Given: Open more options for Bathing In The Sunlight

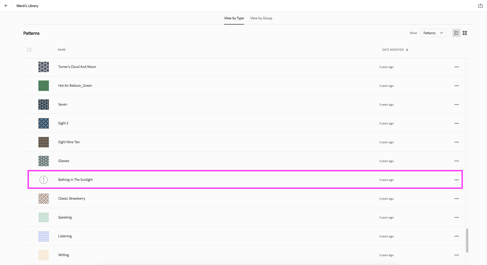Looking at the screenshot, I should pos(456,180).
